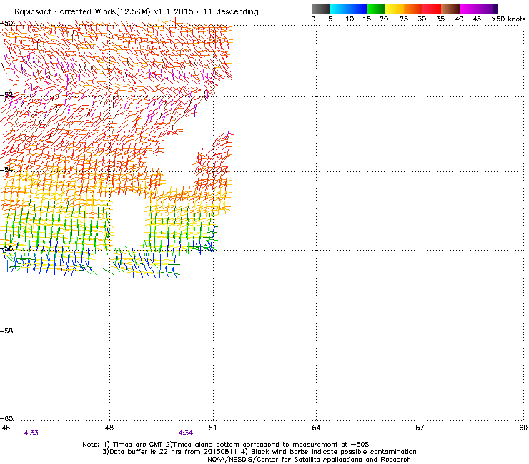Click the '>50 knots' legend label
529x464 pixels.
pos(508,19)
